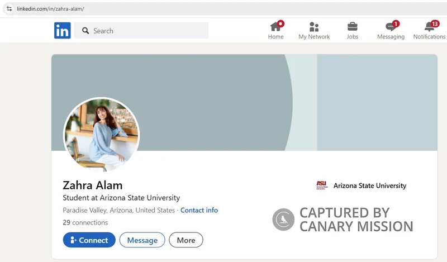Click the browser address bar URL
447x262 pixels.
click(50, 9)
